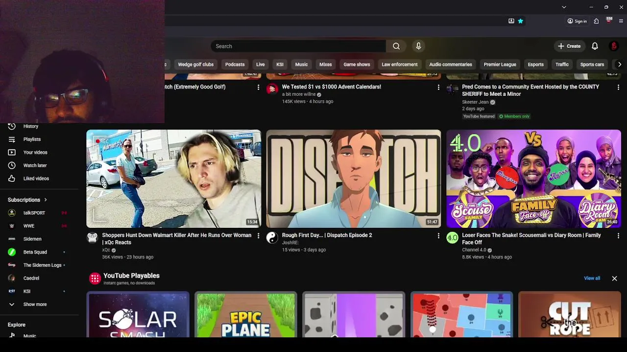Select the Game shows chip
The height and width of the screenshot is (352, 627).
click(357, 65)
